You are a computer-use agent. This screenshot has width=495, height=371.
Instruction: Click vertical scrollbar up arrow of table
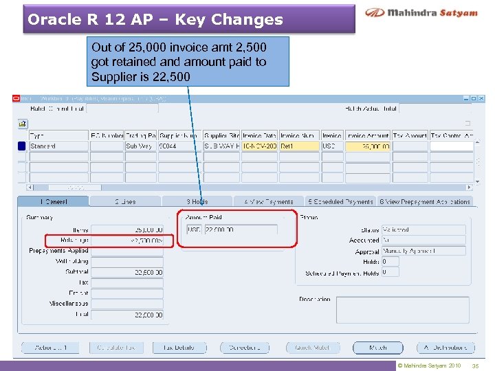(x=478, y=143)
